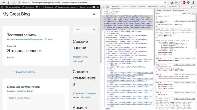Screen dimensions: 197x110
Task: Switch to the Elements tab
Action: click(x=115, y=7)
